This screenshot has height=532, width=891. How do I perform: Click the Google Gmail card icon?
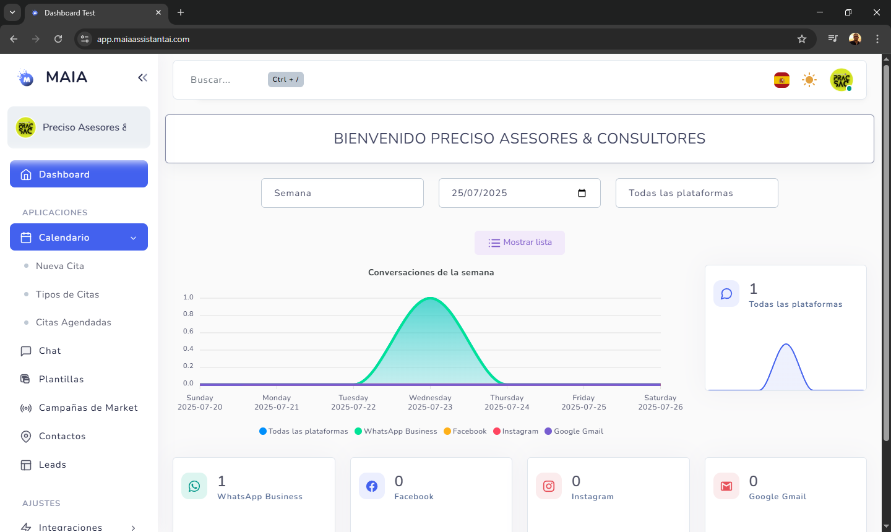[x=726, y=486]
